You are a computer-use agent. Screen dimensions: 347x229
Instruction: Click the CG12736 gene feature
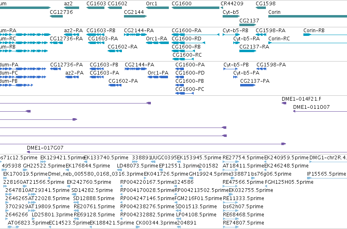[56, 16]
